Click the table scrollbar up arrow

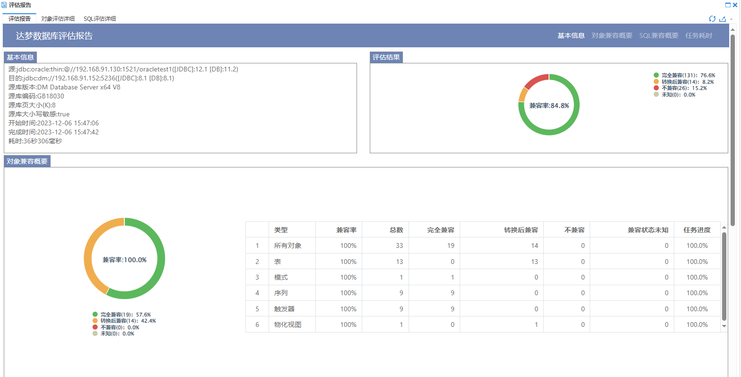(x=724, y=228)
